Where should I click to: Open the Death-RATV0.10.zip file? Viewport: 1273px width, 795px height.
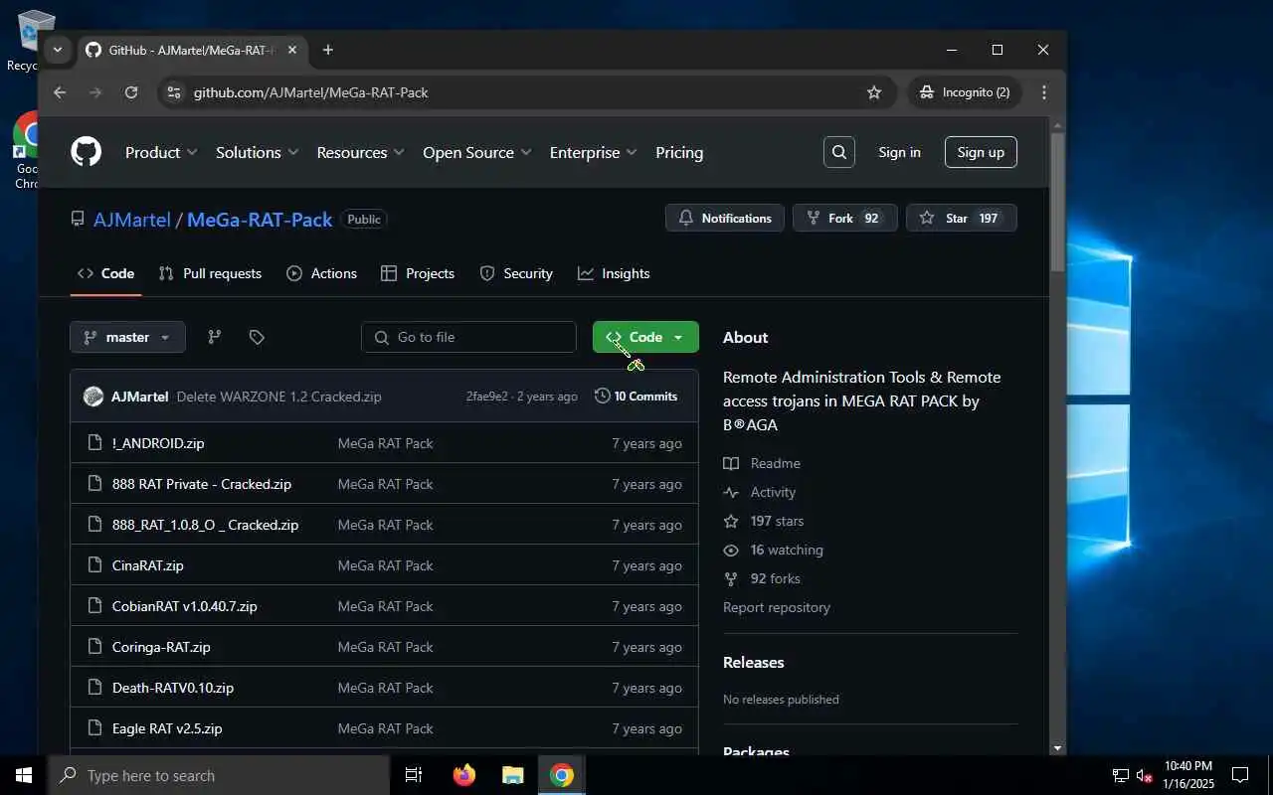173,688
